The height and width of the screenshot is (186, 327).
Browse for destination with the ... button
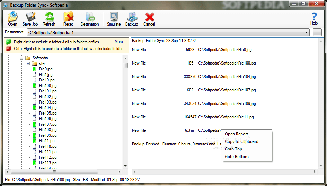(317, 33)
